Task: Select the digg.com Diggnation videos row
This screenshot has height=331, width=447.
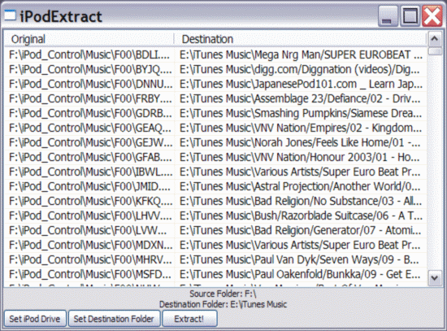Action: 215,69
